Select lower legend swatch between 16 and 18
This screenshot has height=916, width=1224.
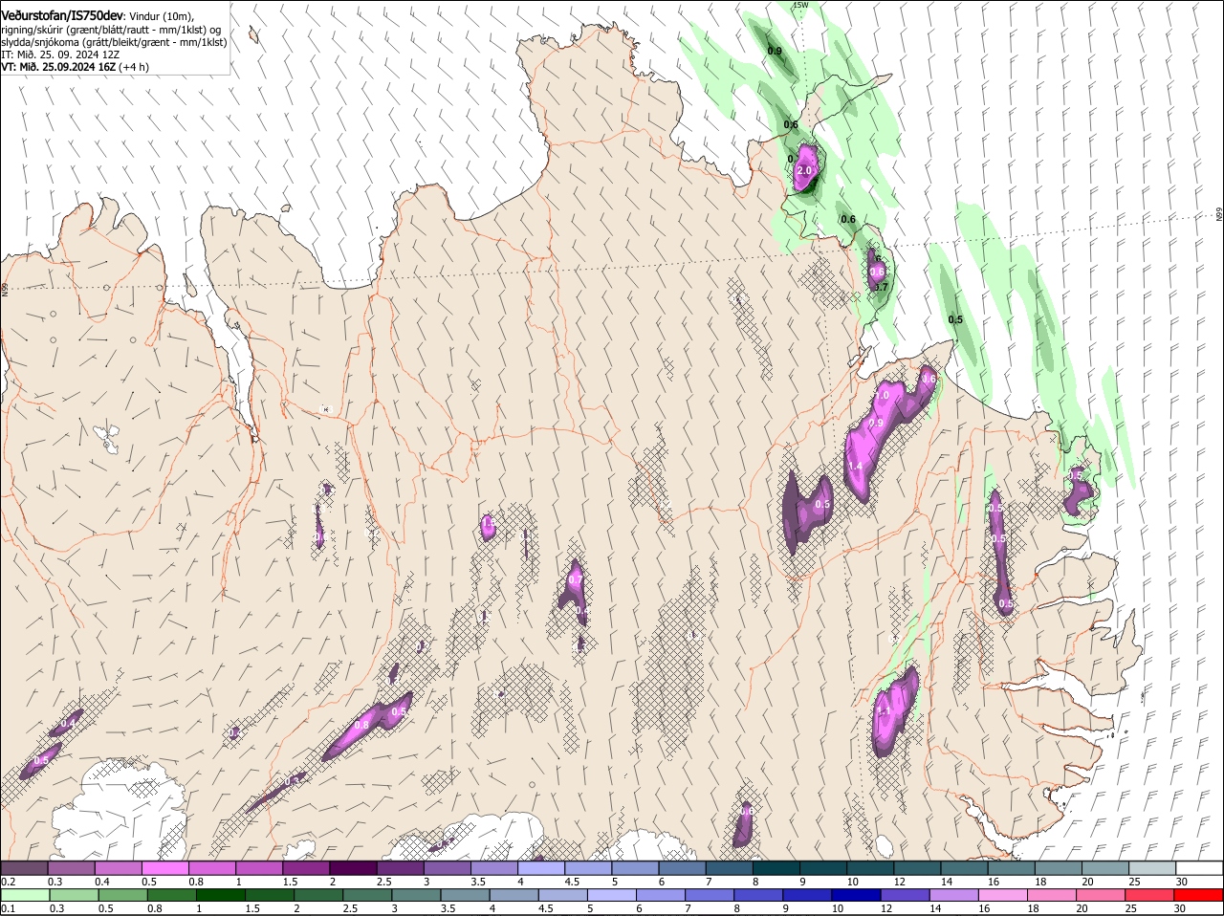1001,896
